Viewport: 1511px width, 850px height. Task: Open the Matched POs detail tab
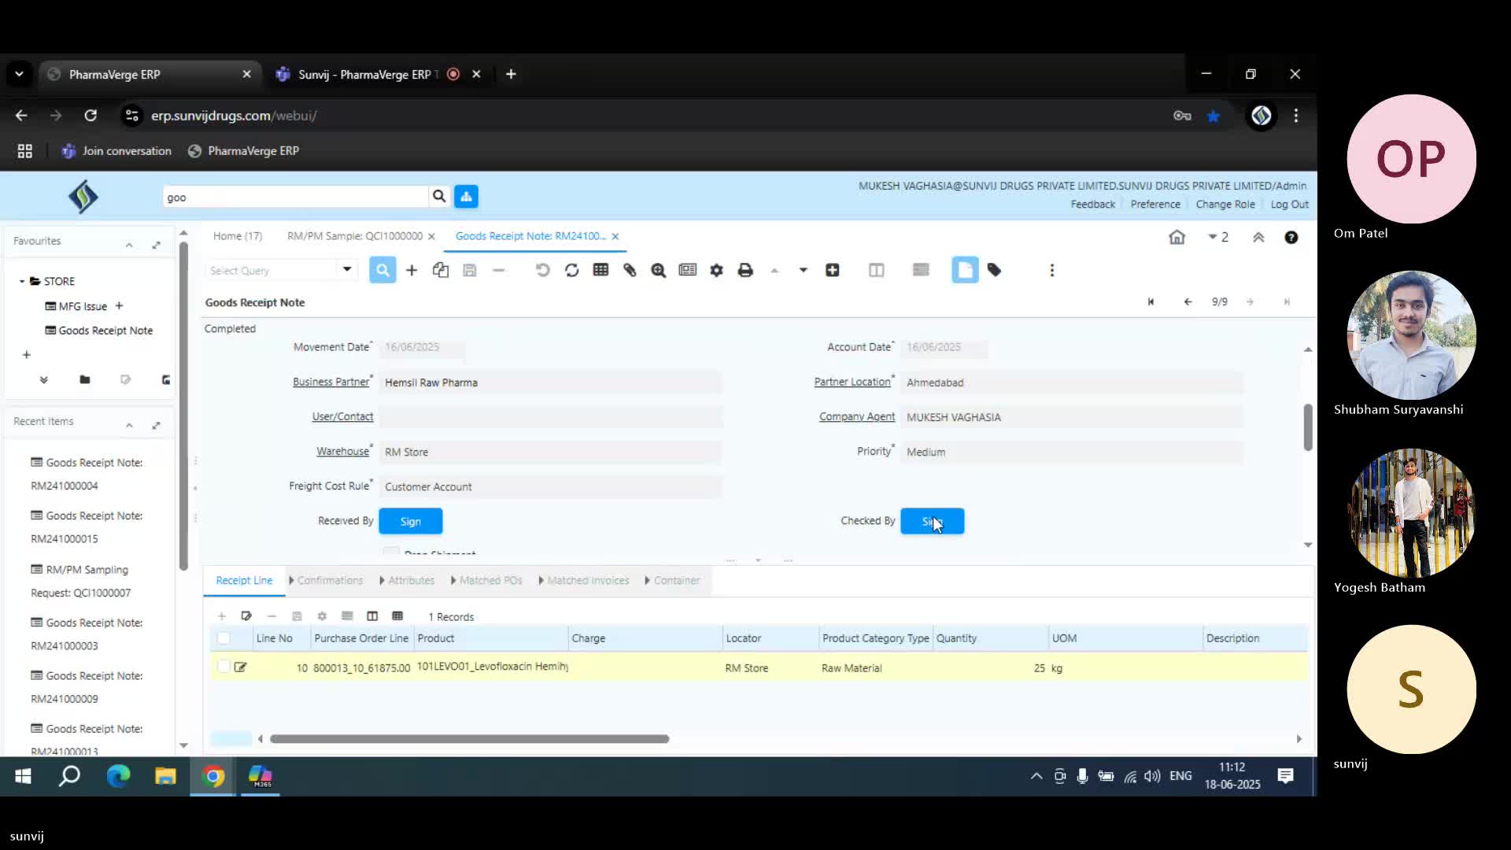(x=486, y=581)
